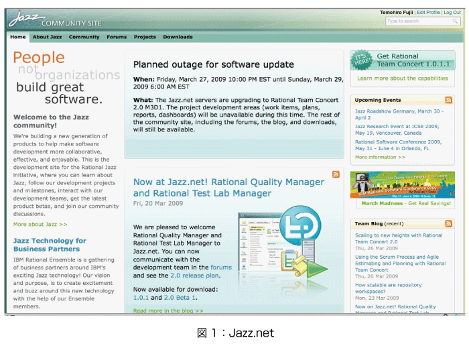Click the "March Madness - Get Real Savings!" link
Viewport: 469px width, 346px height.
coord(406,204)
